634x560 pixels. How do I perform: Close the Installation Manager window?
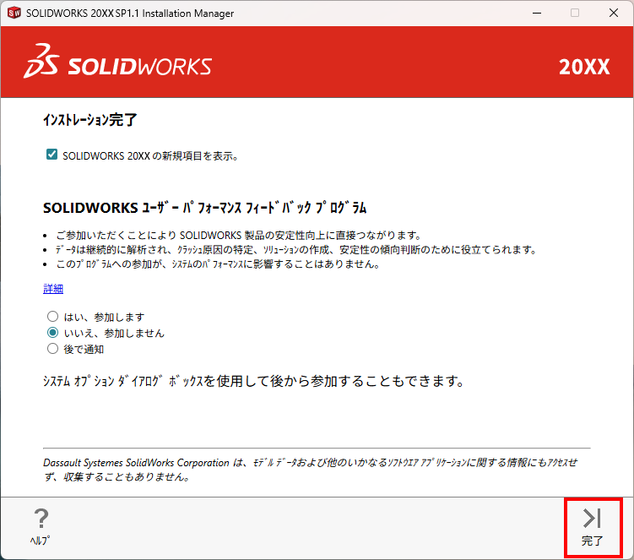tap(614, 13)
